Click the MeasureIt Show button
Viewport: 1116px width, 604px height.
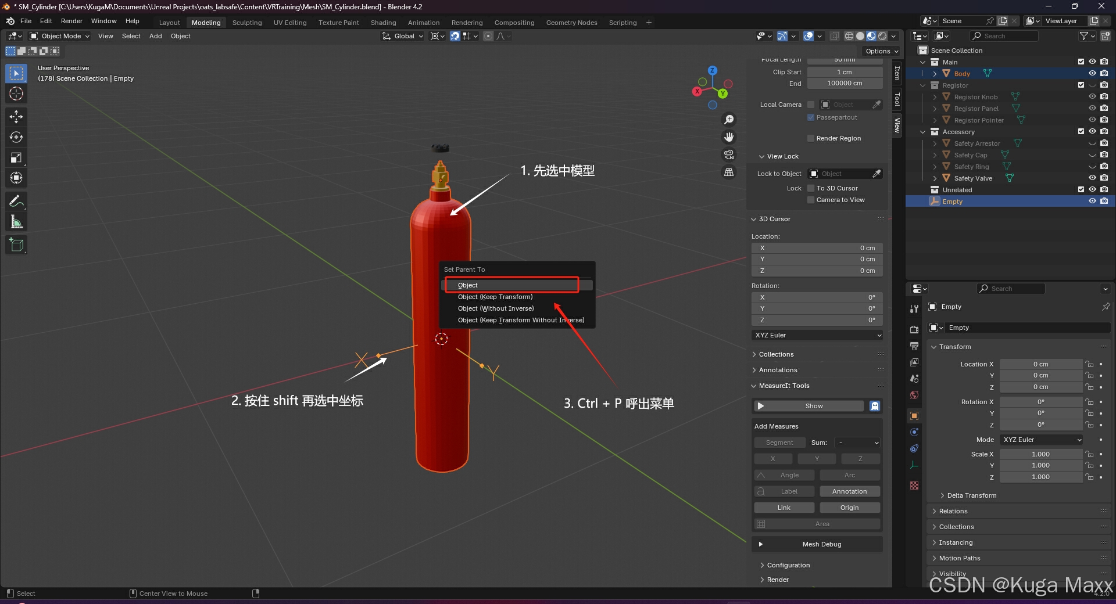[809, 406]
